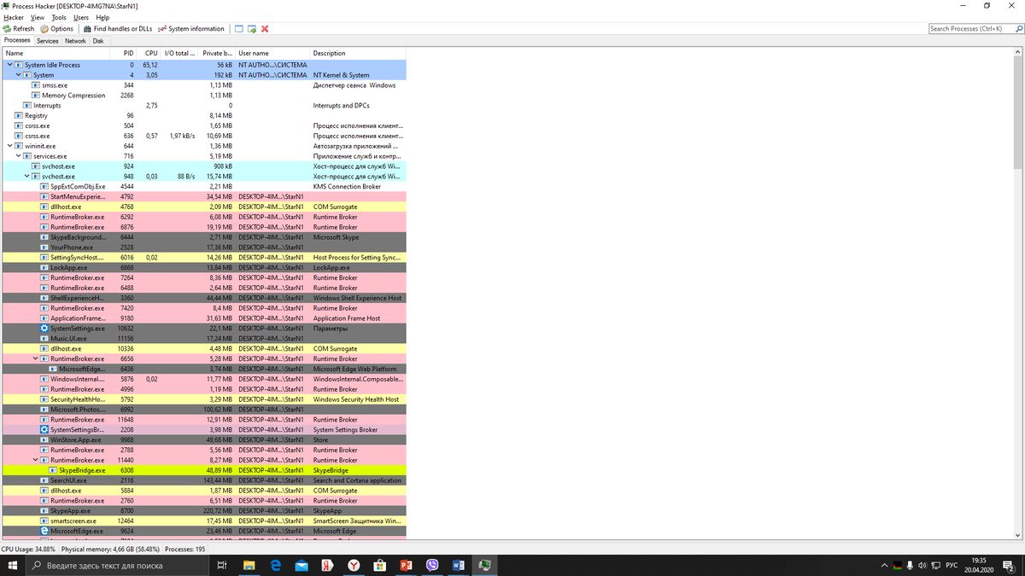Show hidden system tray icons
This screenshot has height=576, width=1025.
[885, 565]
